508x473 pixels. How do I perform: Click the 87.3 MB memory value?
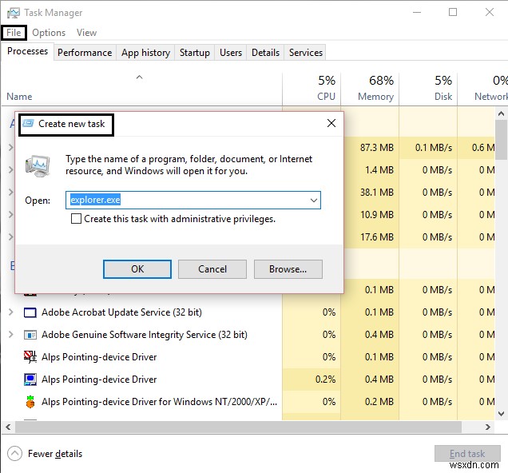(x=377, y=148)
